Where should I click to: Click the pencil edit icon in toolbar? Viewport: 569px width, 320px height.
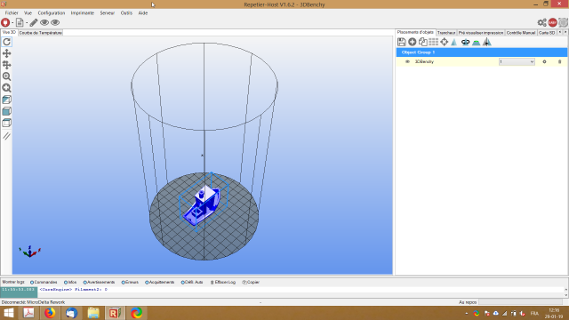pyautogui.click(x=34, y=22)
